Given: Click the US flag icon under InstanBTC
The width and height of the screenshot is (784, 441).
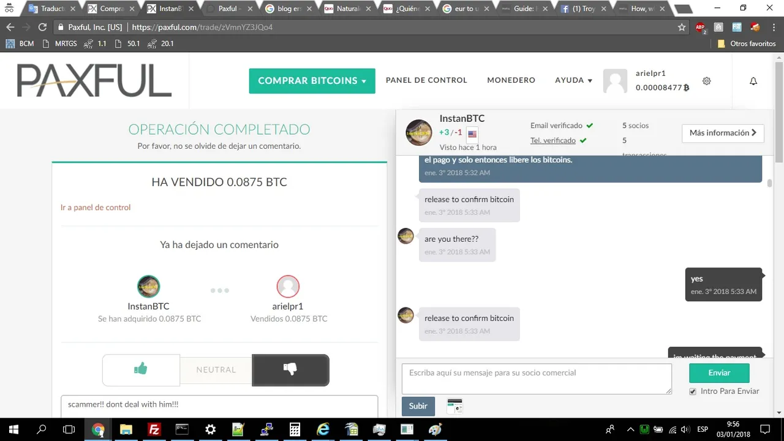Looking at the screenshot, I should (x=472, y=134).
